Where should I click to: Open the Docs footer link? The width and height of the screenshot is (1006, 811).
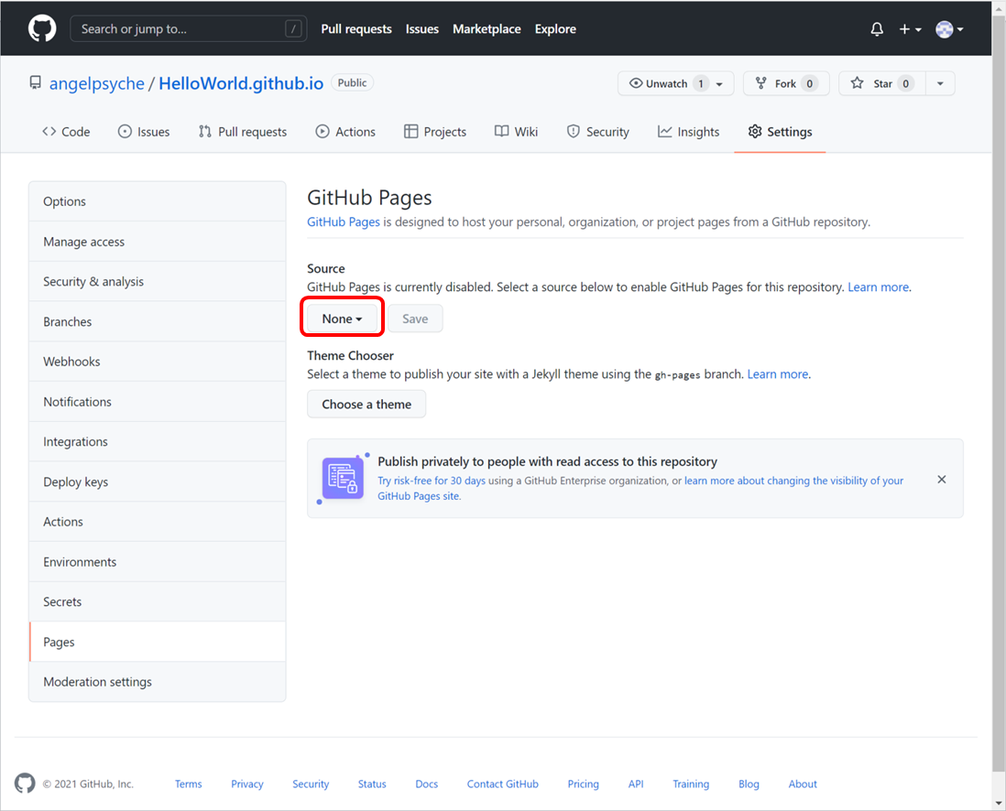[427, 784]
